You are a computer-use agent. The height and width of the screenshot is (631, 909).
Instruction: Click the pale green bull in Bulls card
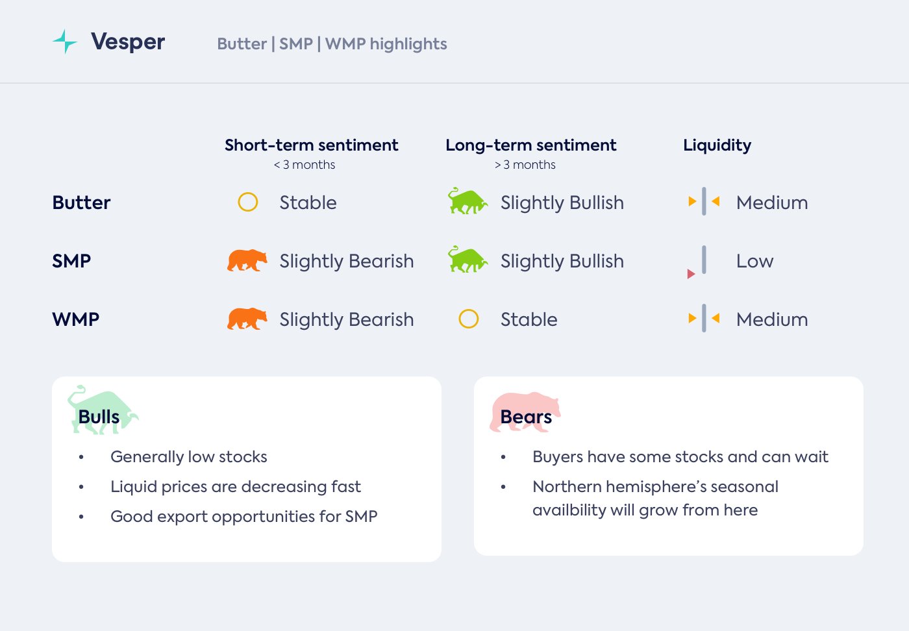102,410
